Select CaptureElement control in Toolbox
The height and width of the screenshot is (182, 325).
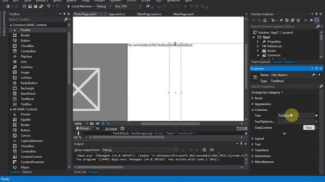pyautogui.click(x=31, y=141)
